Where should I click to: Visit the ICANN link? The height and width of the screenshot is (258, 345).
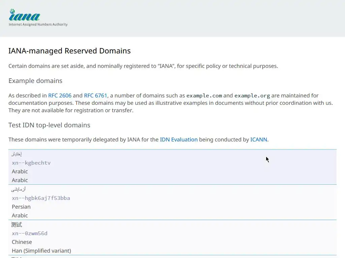click(x=259, y=139)
